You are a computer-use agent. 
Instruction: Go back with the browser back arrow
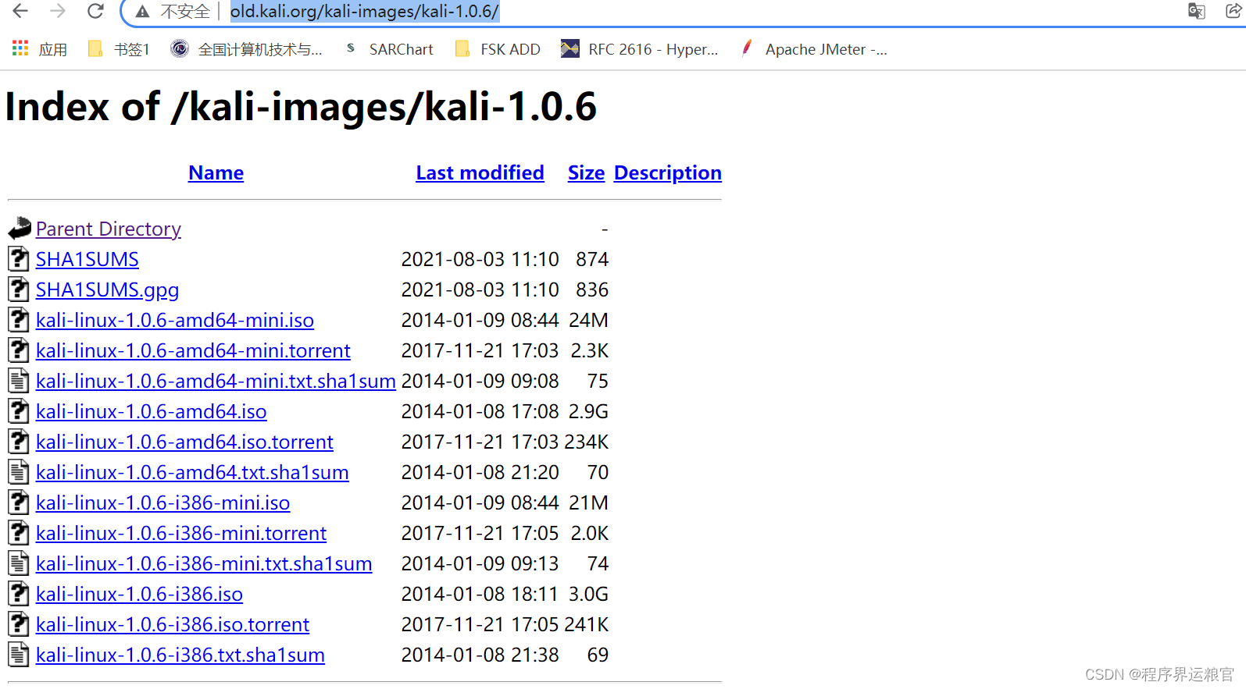tap(20, 11)
